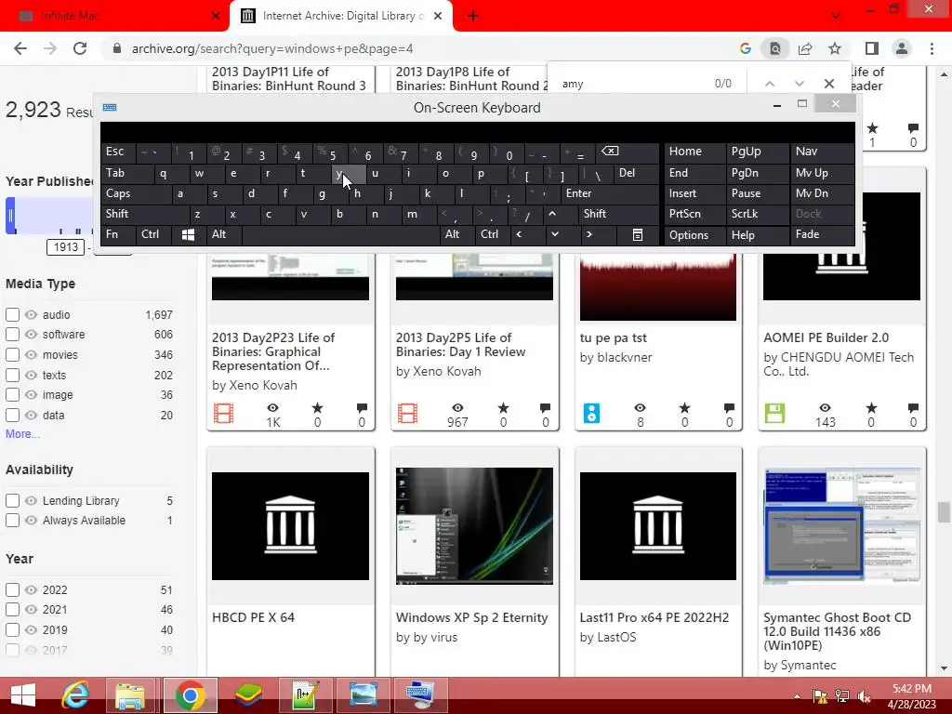This screenshot has height=714, width=952.
Task: Toggle eye icon next to data
Action: point(31,416)
